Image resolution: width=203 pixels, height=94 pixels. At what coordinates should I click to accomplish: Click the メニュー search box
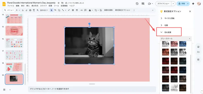[9, 10]
